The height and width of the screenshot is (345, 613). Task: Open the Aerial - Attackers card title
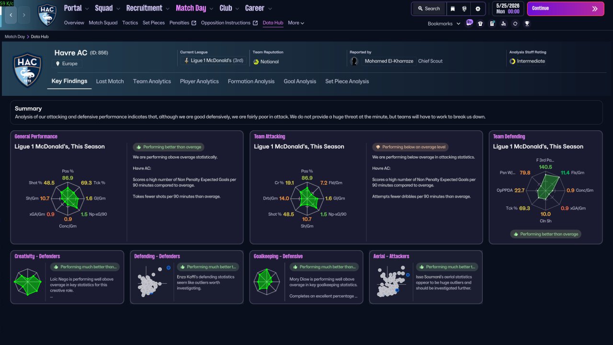click(391, 256)
